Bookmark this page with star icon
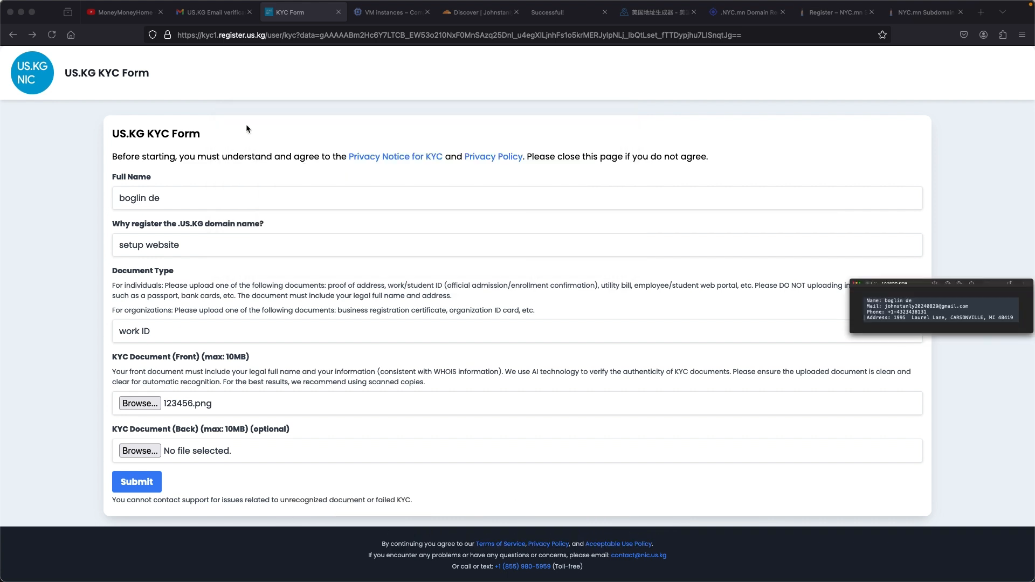Screen dimensions: 1035x582 point(882,35)
